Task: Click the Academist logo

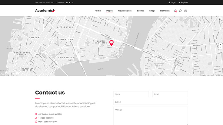Action: [x=45, y=11]
